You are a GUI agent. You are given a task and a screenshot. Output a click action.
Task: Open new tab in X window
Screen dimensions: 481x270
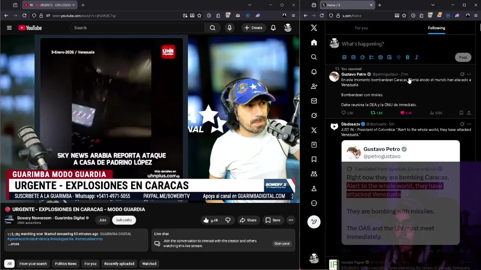pyautogui.click(x=380, y=5)
